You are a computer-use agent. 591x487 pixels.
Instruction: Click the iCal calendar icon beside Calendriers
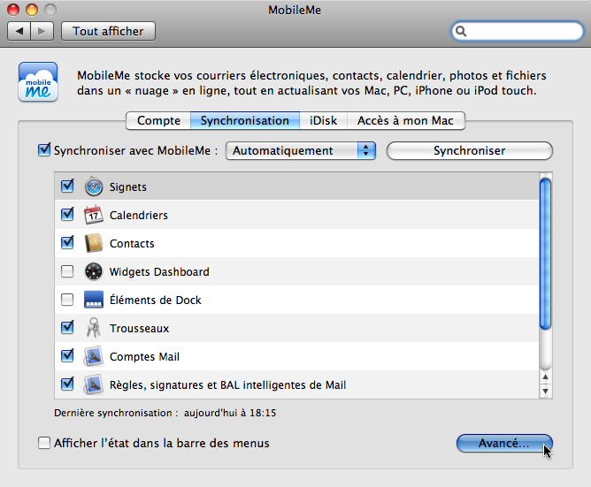(94, 215)
